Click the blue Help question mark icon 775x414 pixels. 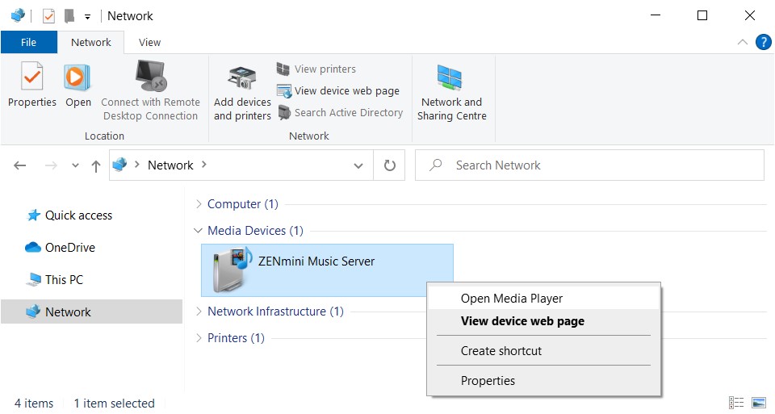763,43
